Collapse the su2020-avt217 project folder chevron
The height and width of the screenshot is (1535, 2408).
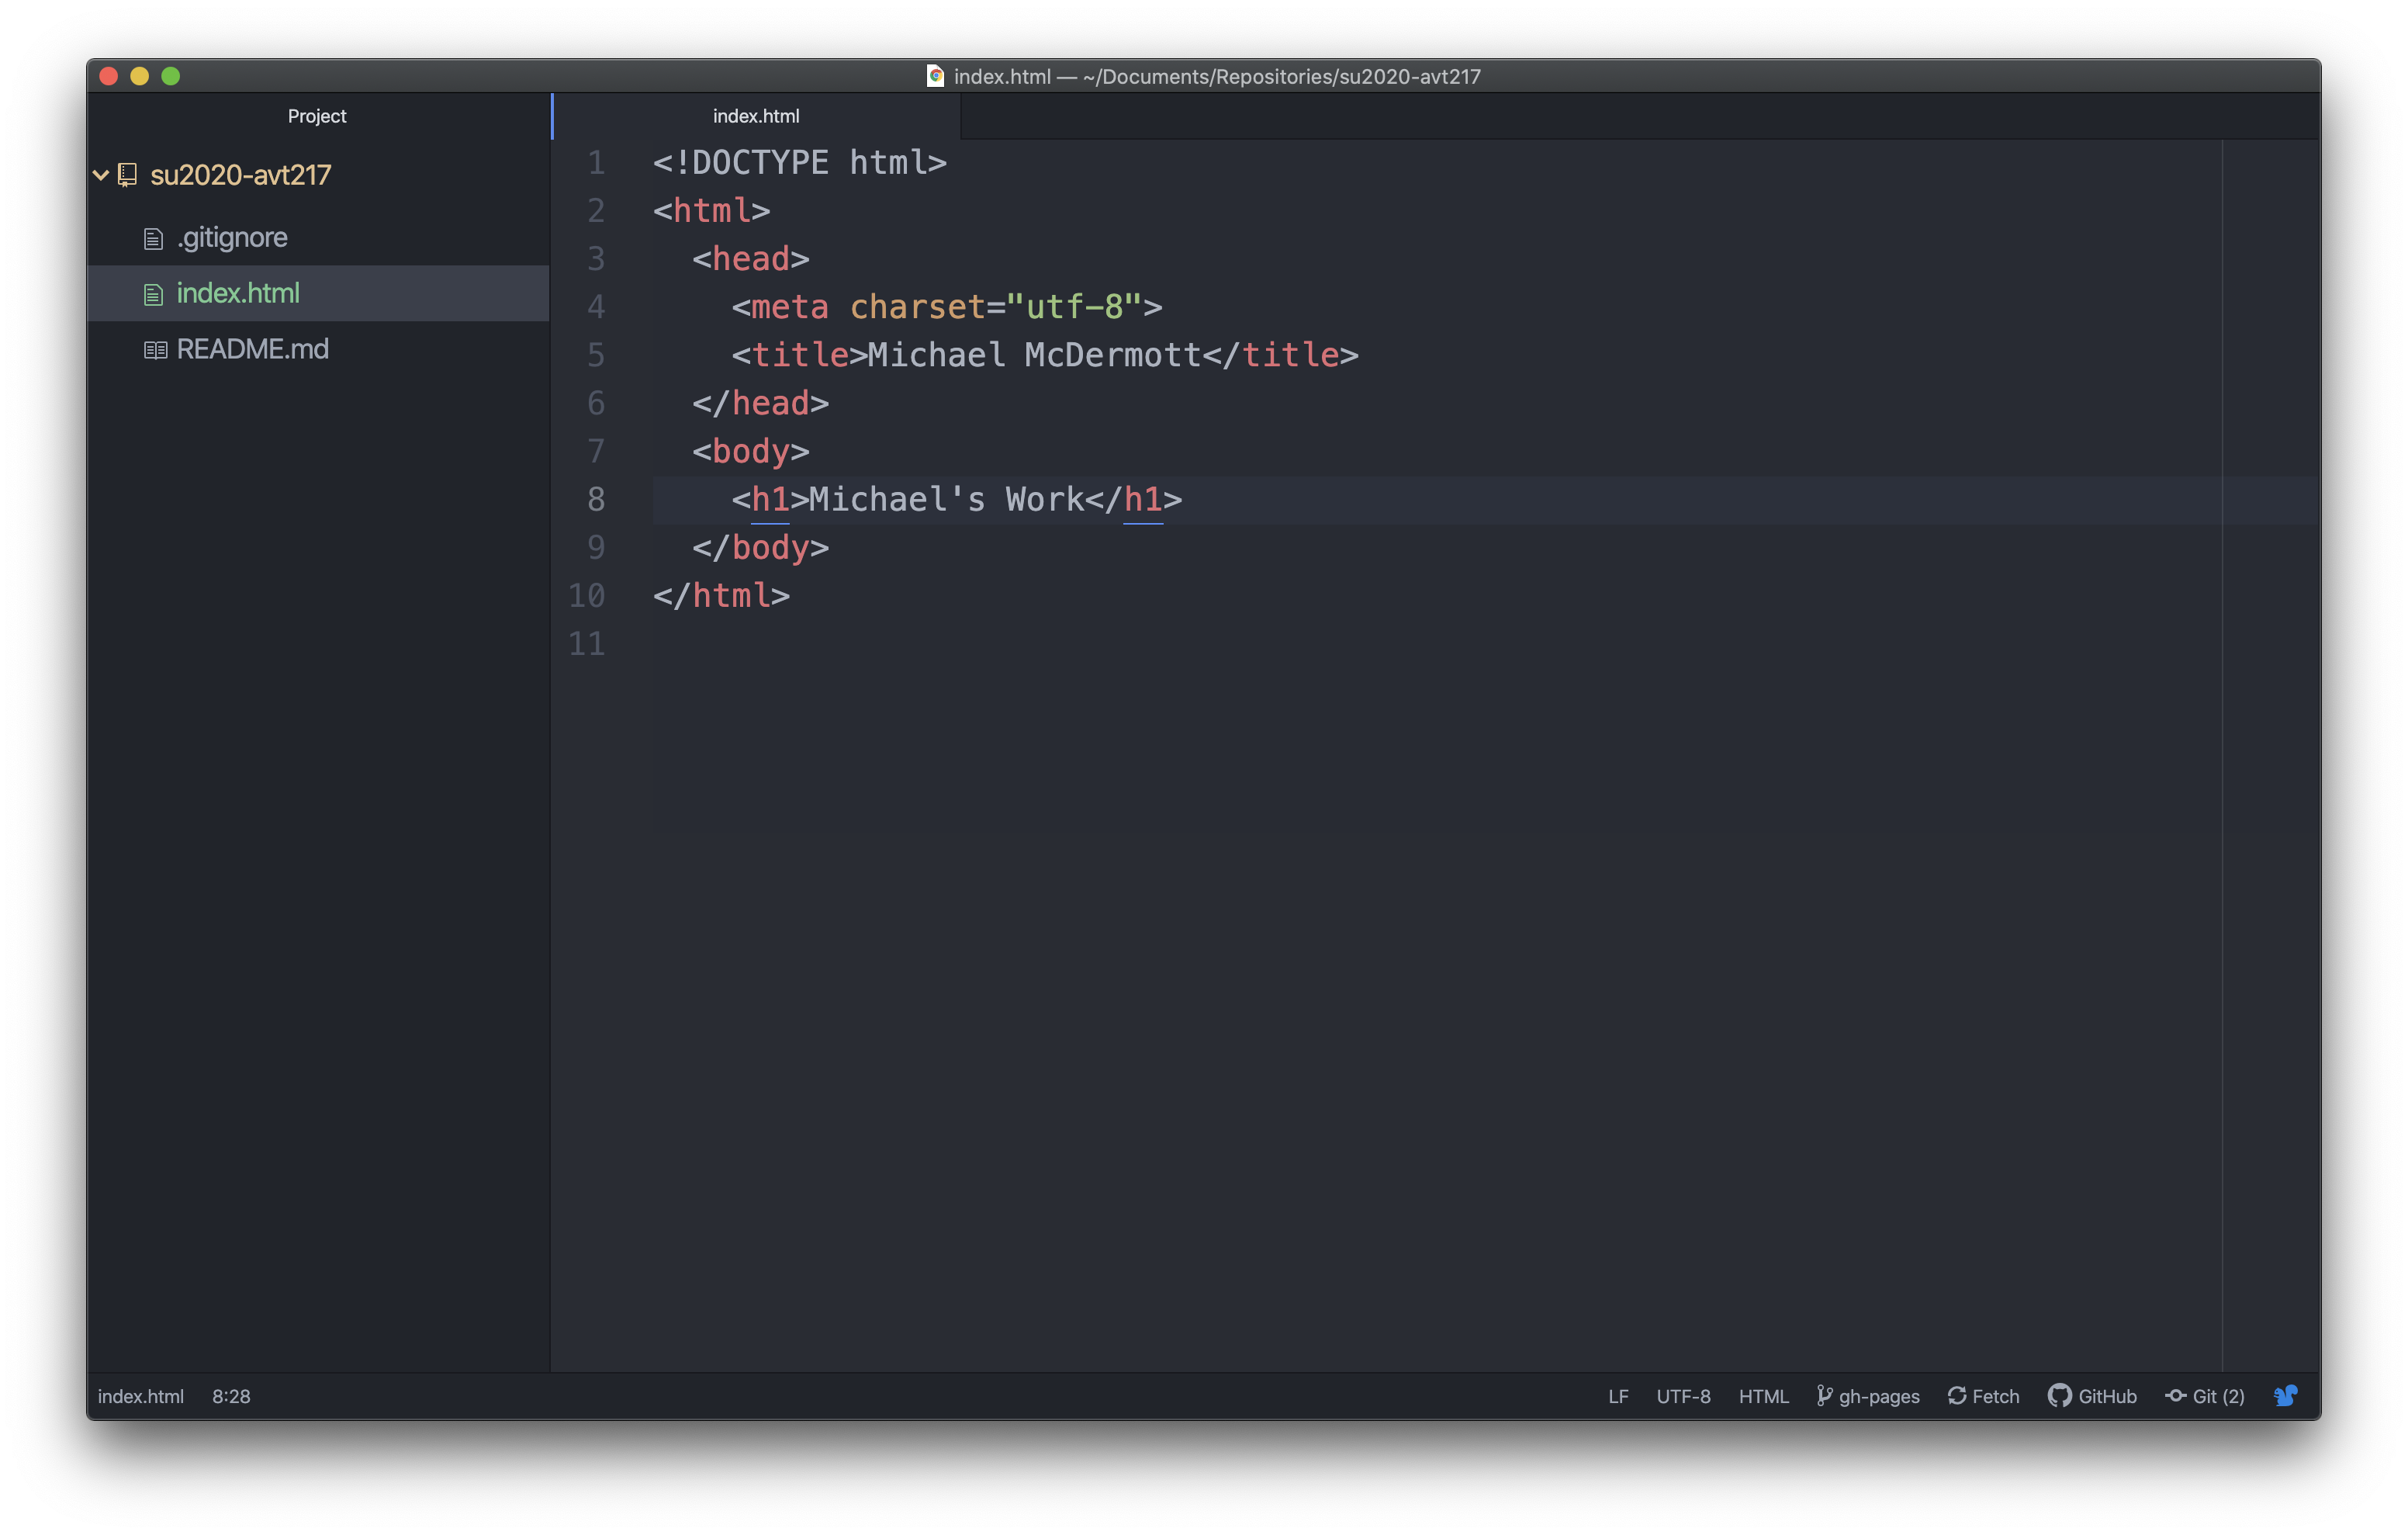click(101, 175)
